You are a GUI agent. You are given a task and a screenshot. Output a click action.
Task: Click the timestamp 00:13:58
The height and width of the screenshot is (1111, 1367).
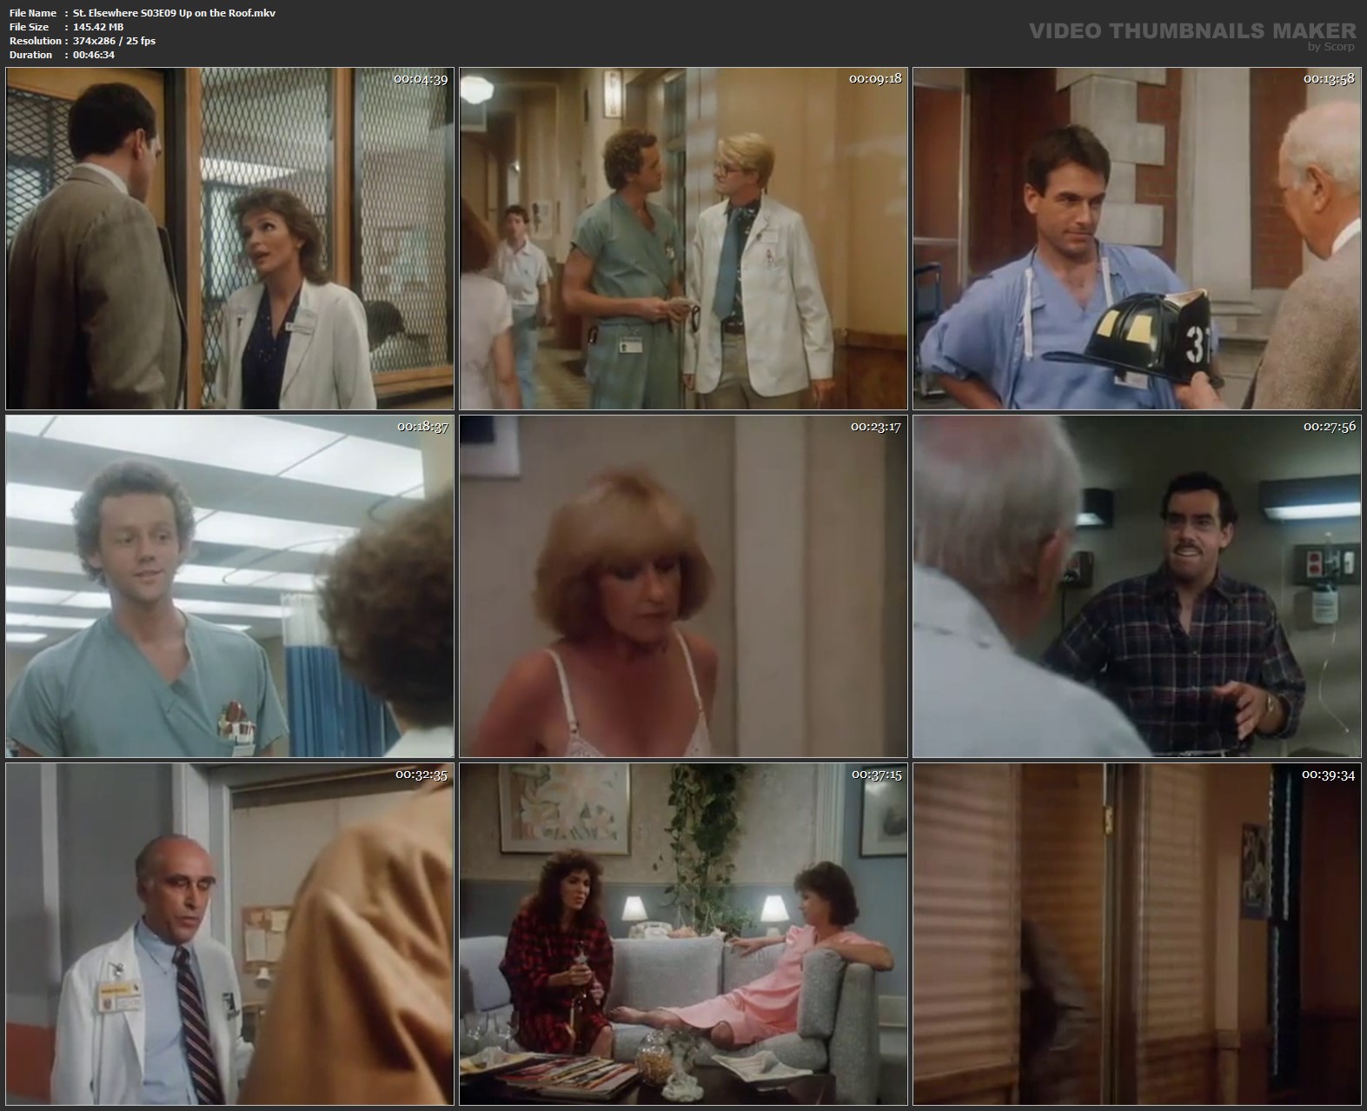[x=1329, y=79]
